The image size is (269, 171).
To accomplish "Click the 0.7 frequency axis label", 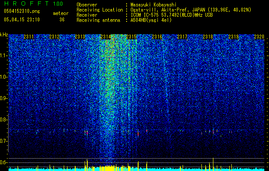I will point(4,141).
